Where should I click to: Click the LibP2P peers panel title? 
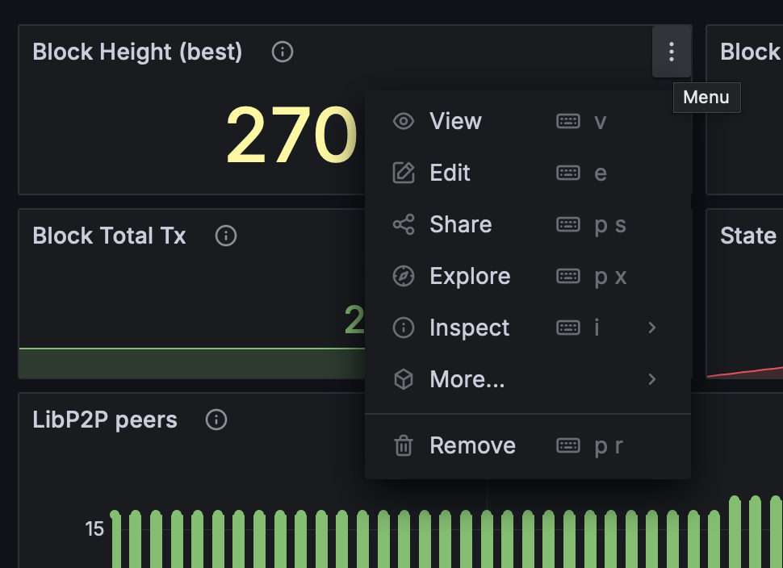coord(105,420)
